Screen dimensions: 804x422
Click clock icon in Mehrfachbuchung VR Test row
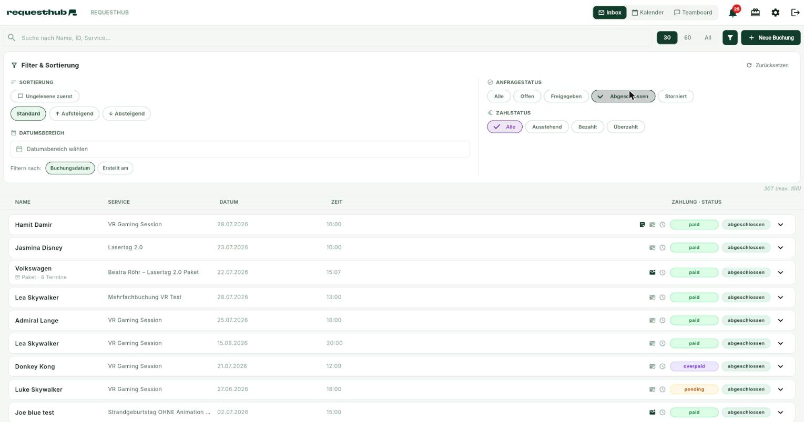[x=663, y=298]
